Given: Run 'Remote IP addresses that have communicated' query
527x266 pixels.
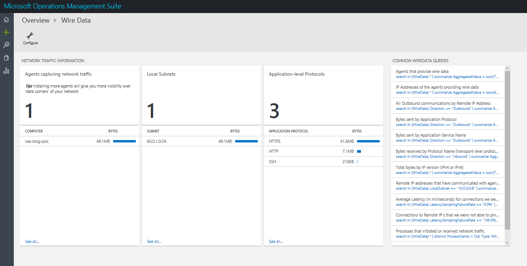Looking at the screenshot, I should click(448, 185).
